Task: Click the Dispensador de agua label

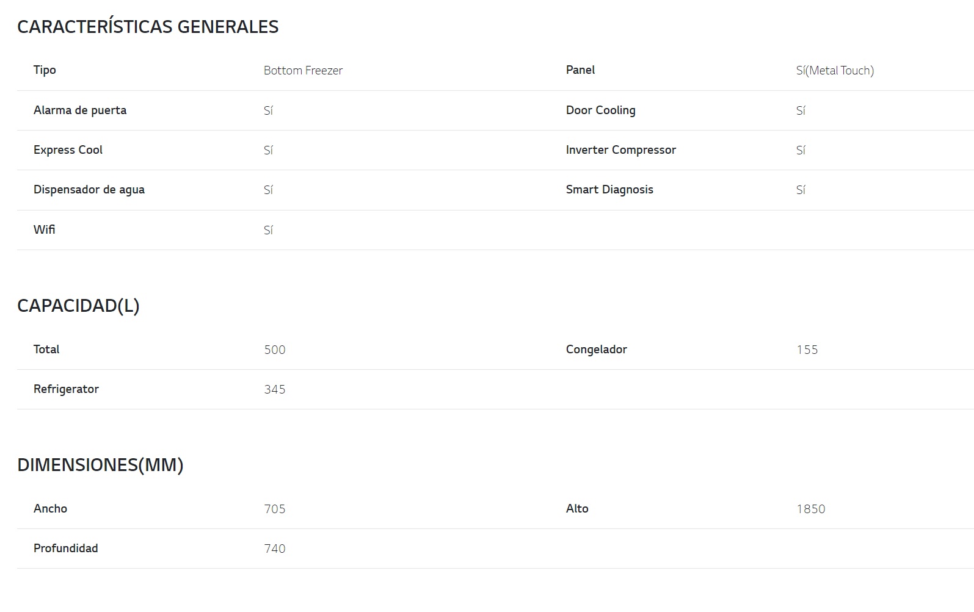Action: pyautogui.click(x=89, y=190)
